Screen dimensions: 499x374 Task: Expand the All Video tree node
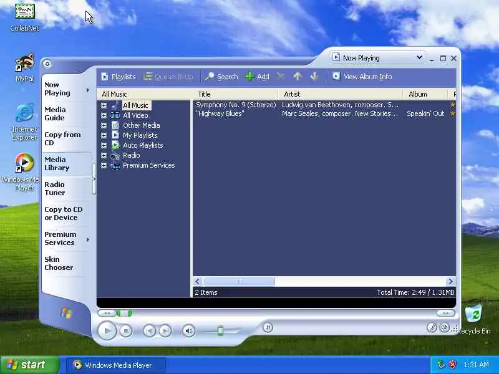tap(104, 115)
